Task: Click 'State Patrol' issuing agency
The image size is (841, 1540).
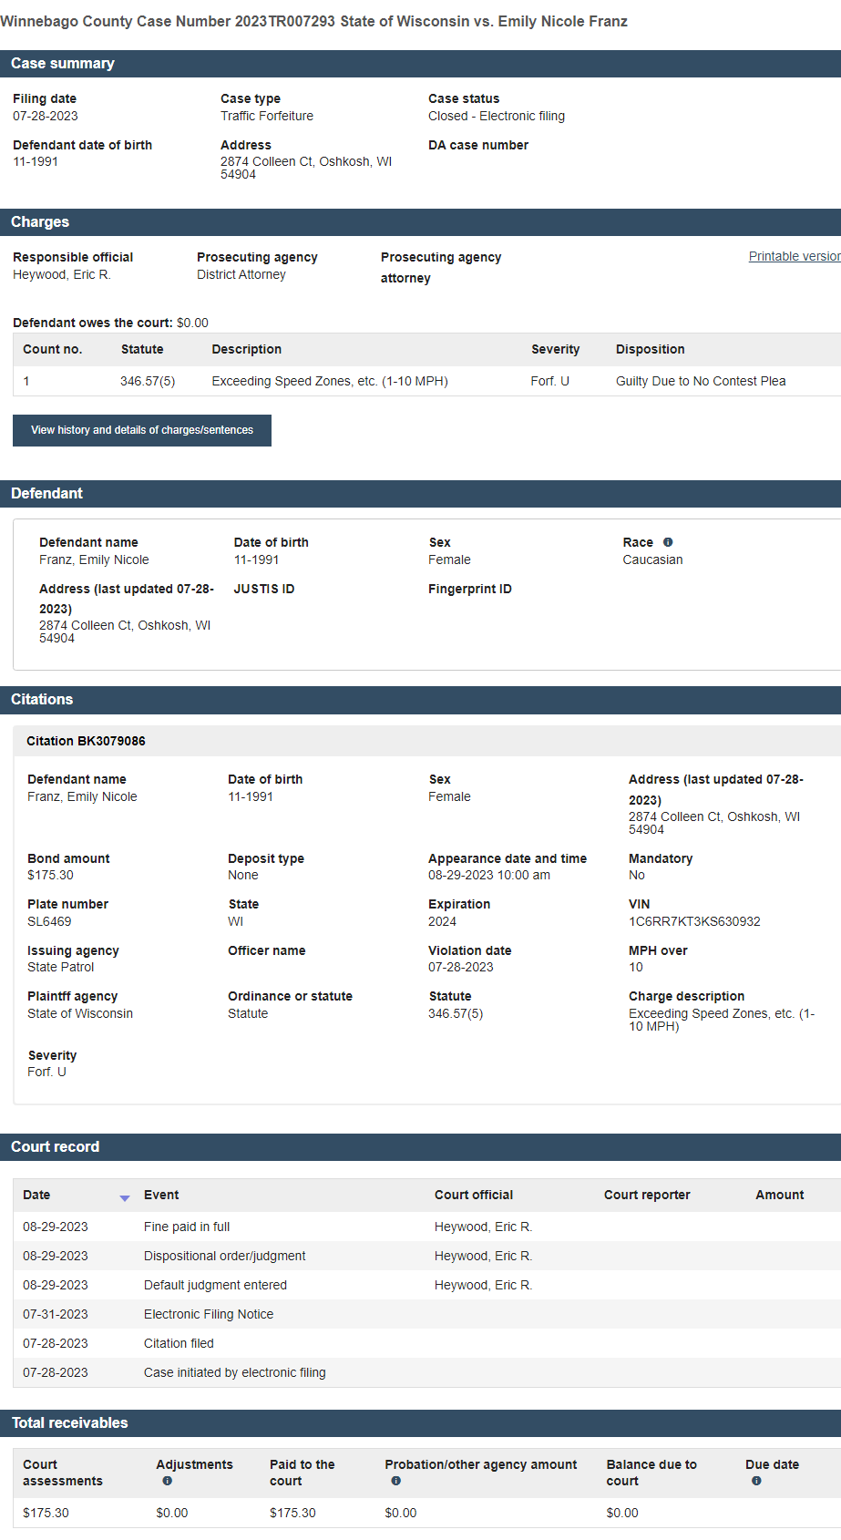Action: 61,967
